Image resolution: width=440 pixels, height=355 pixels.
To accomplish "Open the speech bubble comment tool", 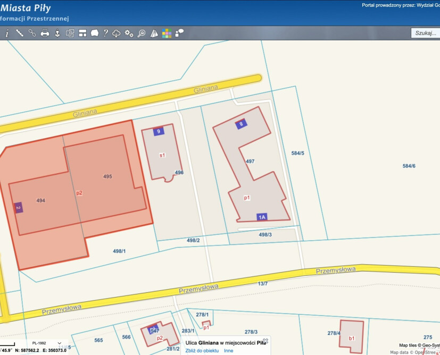I will coord(94,33).
